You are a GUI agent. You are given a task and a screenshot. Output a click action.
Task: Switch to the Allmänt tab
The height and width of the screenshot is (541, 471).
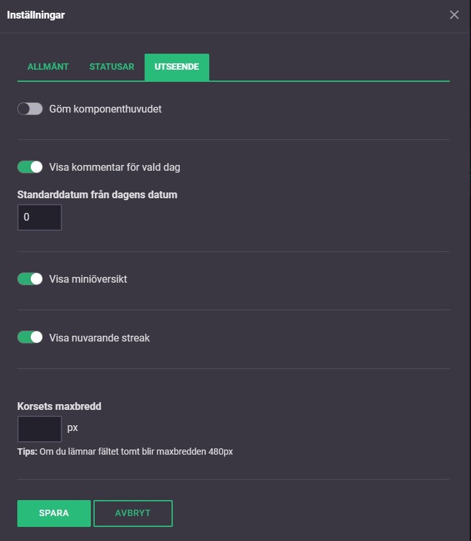tap(48, 67)
